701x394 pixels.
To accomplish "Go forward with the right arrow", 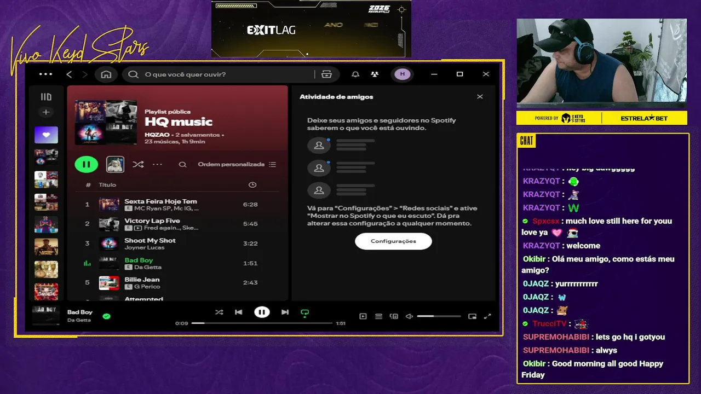I will click(x=84, y=74).
